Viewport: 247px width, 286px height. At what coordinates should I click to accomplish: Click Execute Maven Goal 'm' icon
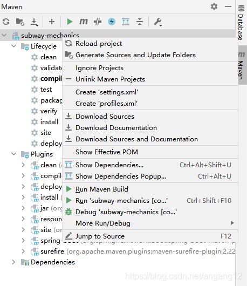[84, 22]
